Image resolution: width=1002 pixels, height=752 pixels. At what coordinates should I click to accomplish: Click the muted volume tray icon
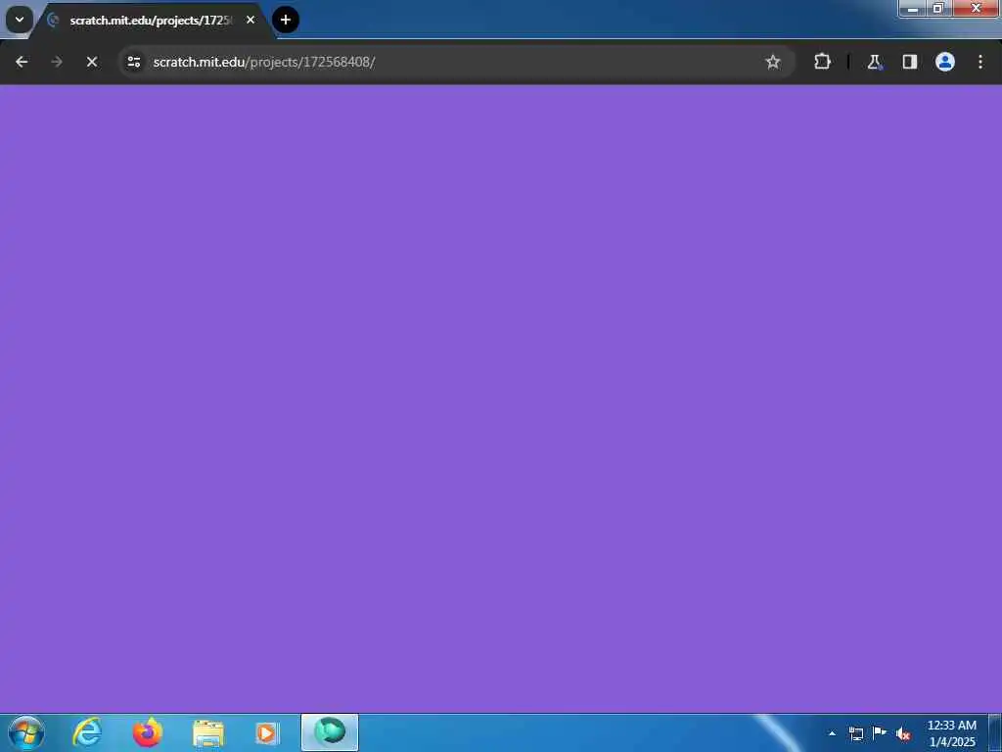pos(903,733)
